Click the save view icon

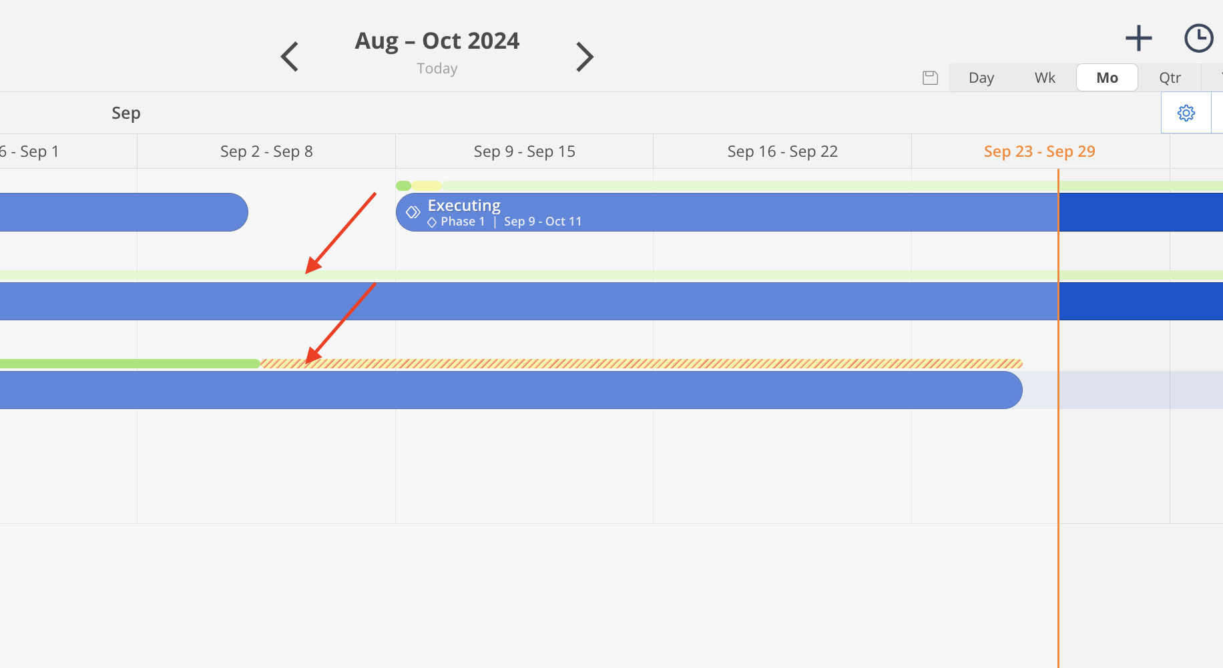[931, 78]
